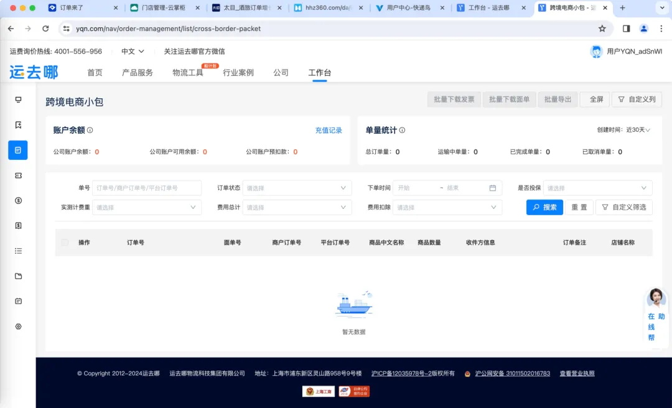672x408 pixels.
Task: Click the 自定义筛选 button
Action: (x=624, y=208)
